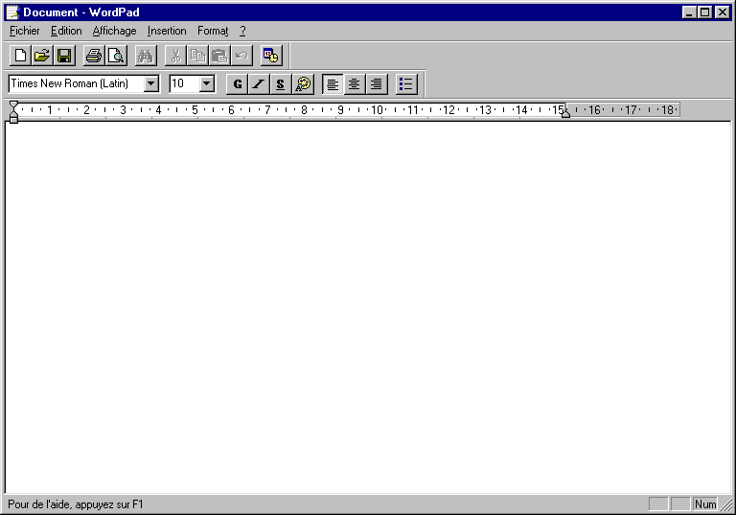
Task: Click inside the blank document area
Action: pyautogui.click(x=368, y=308)
